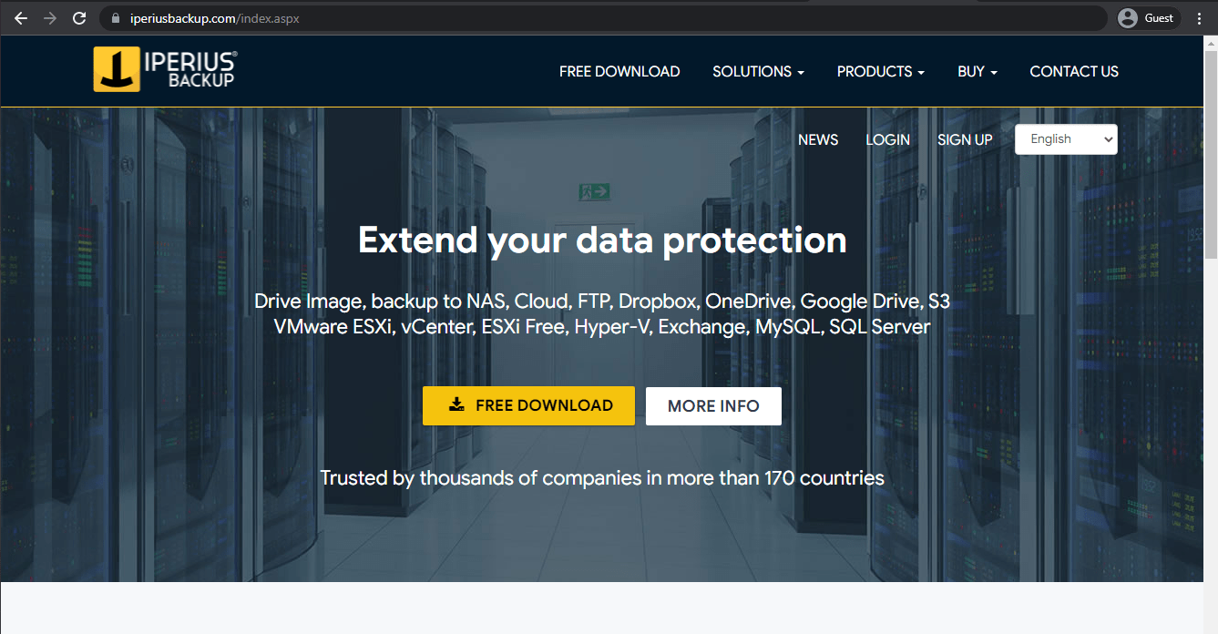Expand the Buy dropdown menu
This screenshot has width=1218, height=634.
pos(977,71)
